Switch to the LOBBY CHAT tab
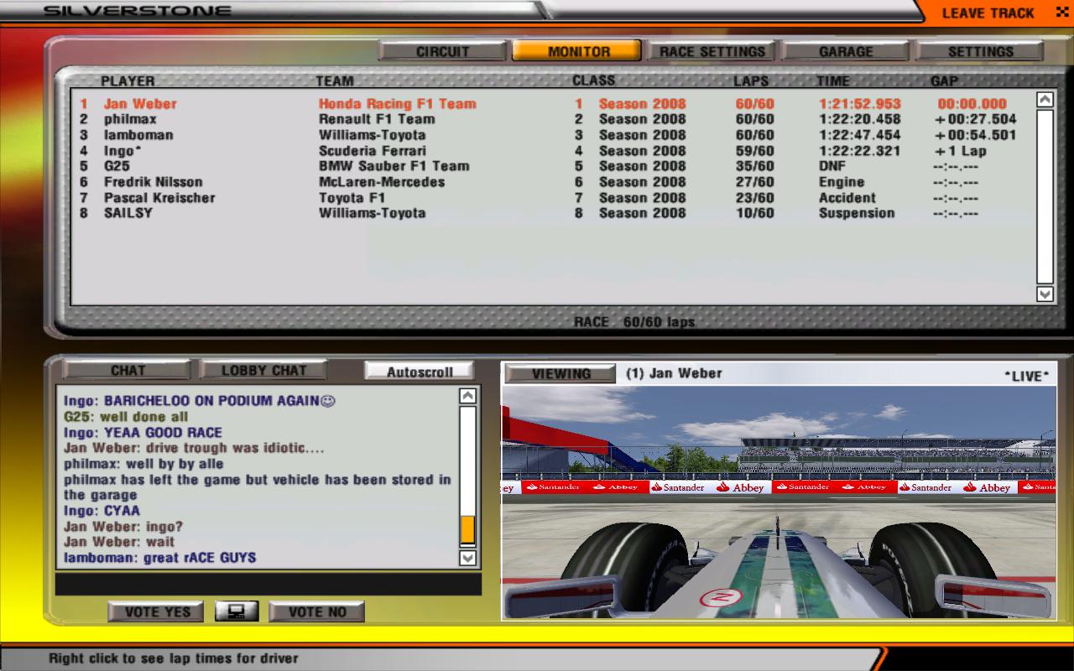Image resolution: width=1074 pixels, height=671 pixels. click(263, 370)
